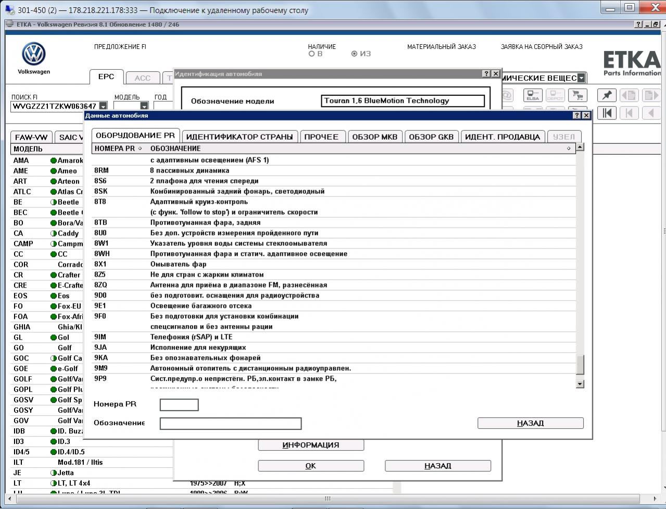Click the DEPOT toolbar icon
666x509 pixels.
(555, 96)
